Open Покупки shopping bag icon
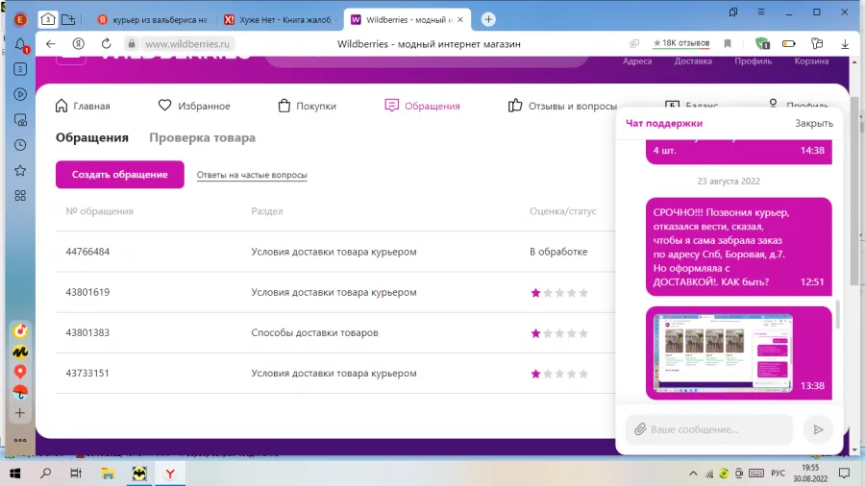This screenshot has height=486, width=865. pos(284,106)
